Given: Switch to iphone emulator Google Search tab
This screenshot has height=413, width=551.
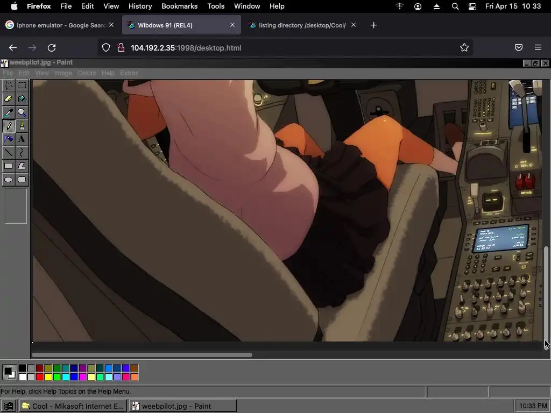Looking at the screenshot, I should (59, 25).
